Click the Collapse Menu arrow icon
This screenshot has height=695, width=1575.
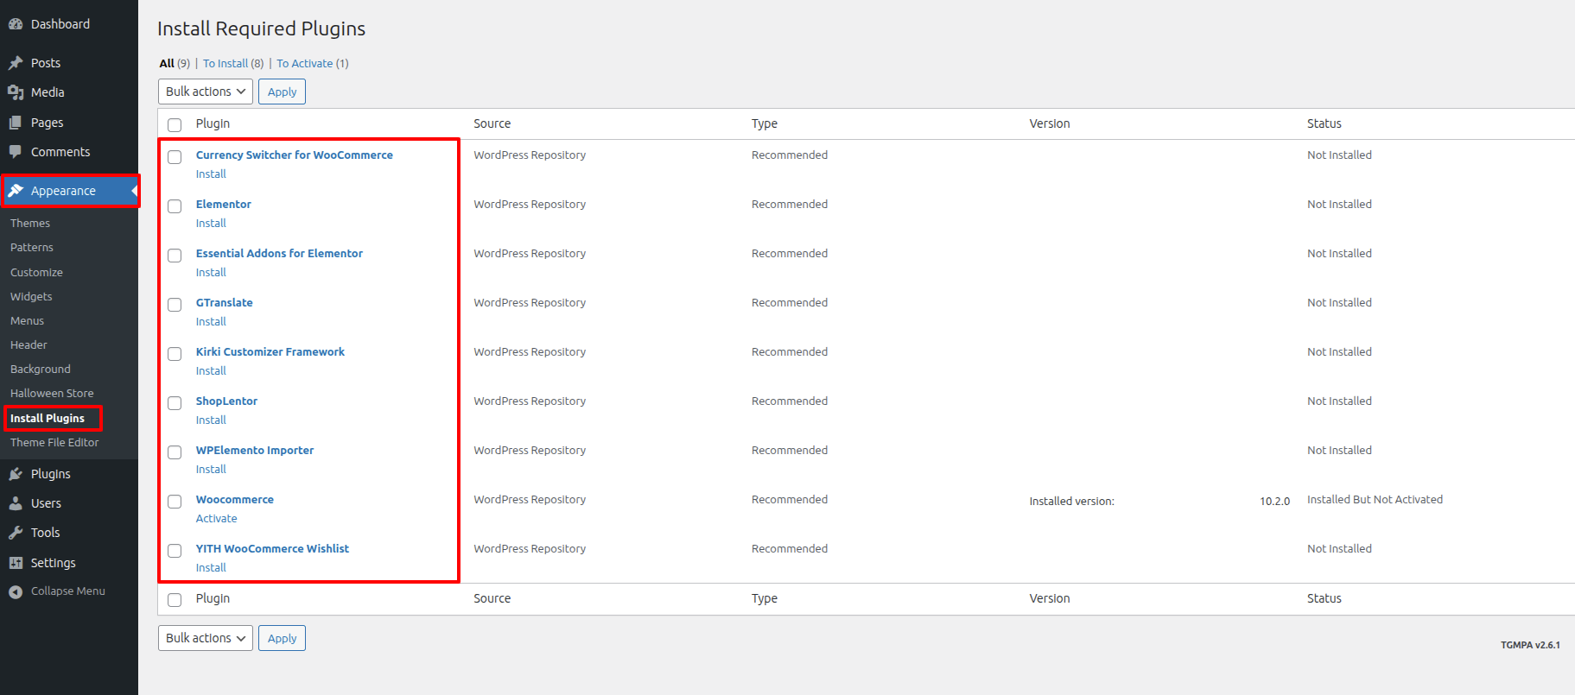coord(16,591)
